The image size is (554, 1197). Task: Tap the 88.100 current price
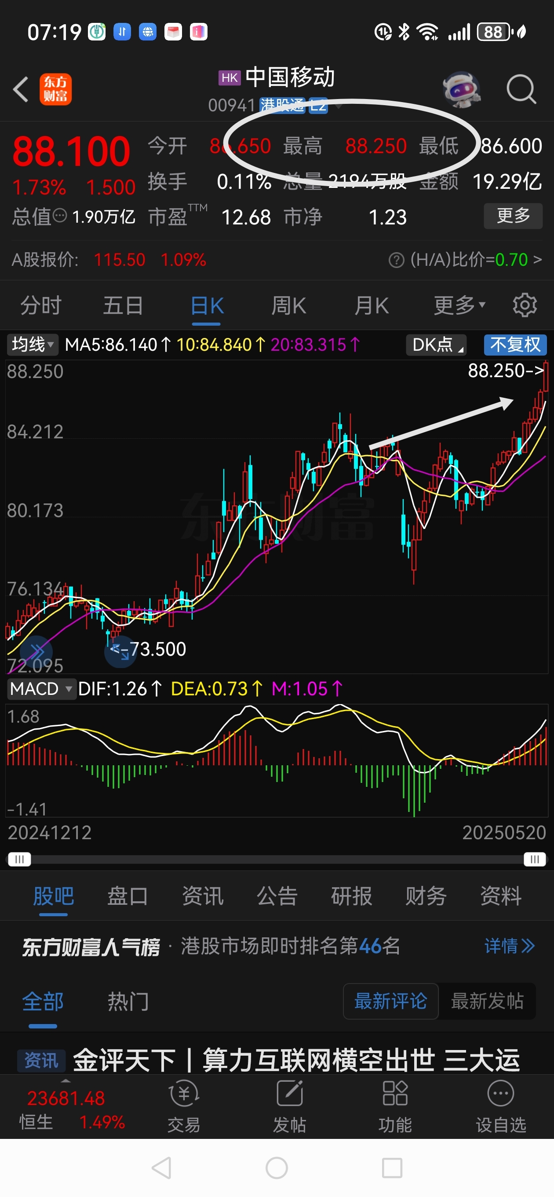pos(71,151)
